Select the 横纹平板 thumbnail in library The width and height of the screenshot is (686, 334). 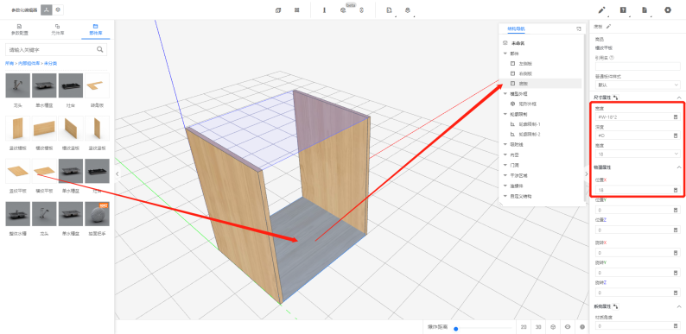coord(44,171)
